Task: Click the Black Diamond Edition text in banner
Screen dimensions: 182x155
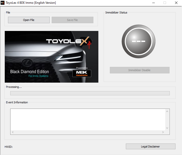Action: [29, 72]
